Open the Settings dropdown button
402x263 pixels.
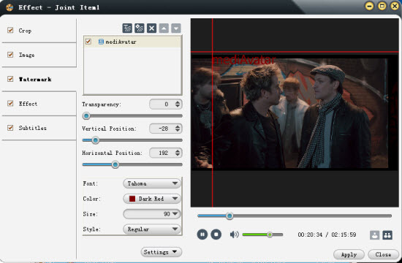point(162,252)
